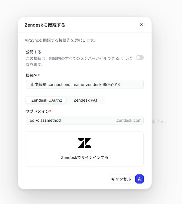Click the 接続名 field label
Screen dimensions: 182x204
[x=32, y=76]
